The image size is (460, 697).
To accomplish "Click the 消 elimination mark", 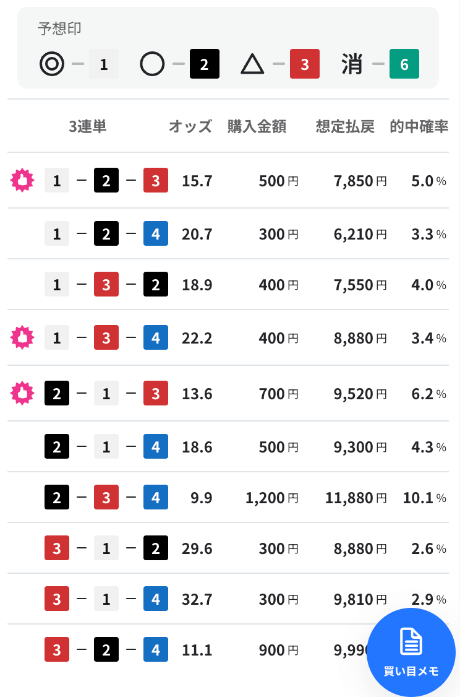I will (352, 64).
